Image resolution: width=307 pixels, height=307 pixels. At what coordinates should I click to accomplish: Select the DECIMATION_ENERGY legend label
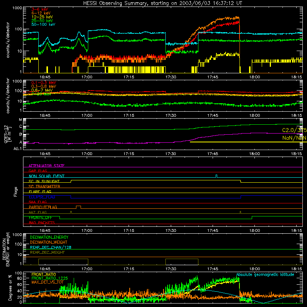point(49,237)
